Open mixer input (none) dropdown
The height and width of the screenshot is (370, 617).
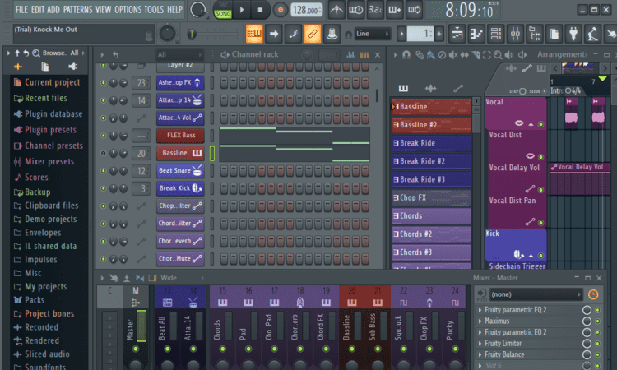[x=536, y=294]
